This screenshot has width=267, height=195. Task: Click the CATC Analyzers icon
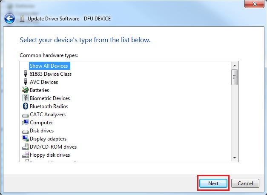tap(25, 115)
